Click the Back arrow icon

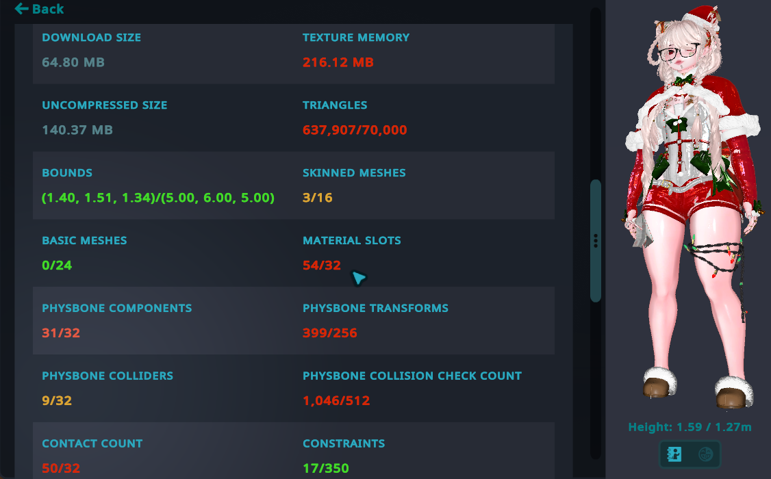point(21,9)
